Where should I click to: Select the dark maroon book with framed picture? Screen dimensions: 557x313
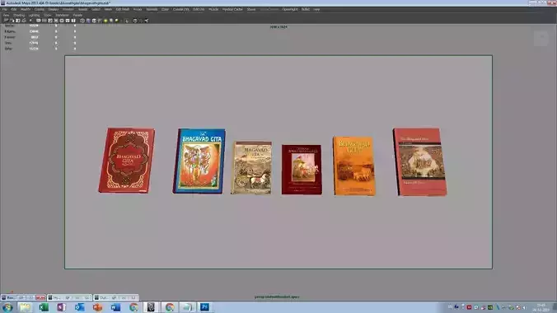[302, 169]
